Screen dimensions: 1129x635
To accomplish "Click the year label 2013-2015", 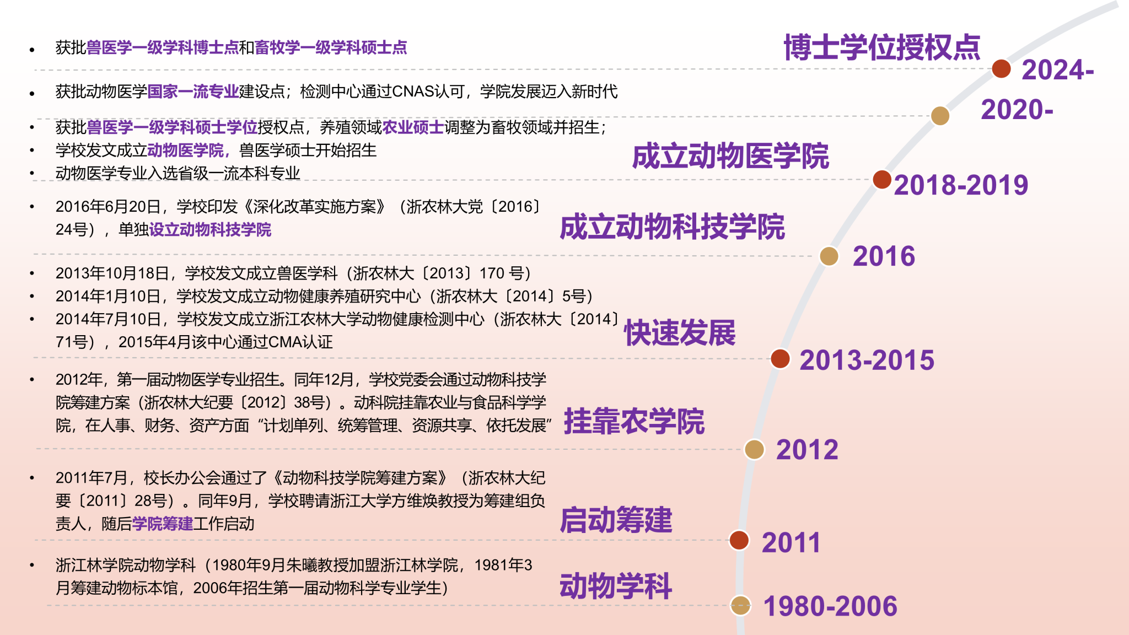I will tap(867, 360).
